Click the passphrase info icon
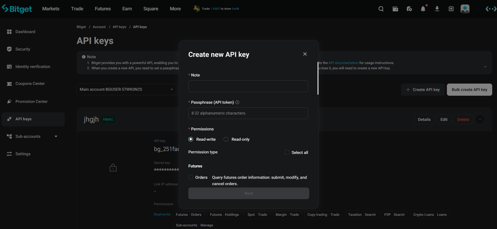 coord(237,102)
